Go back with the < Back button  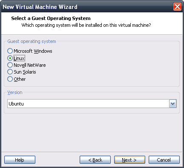point(95,160)
